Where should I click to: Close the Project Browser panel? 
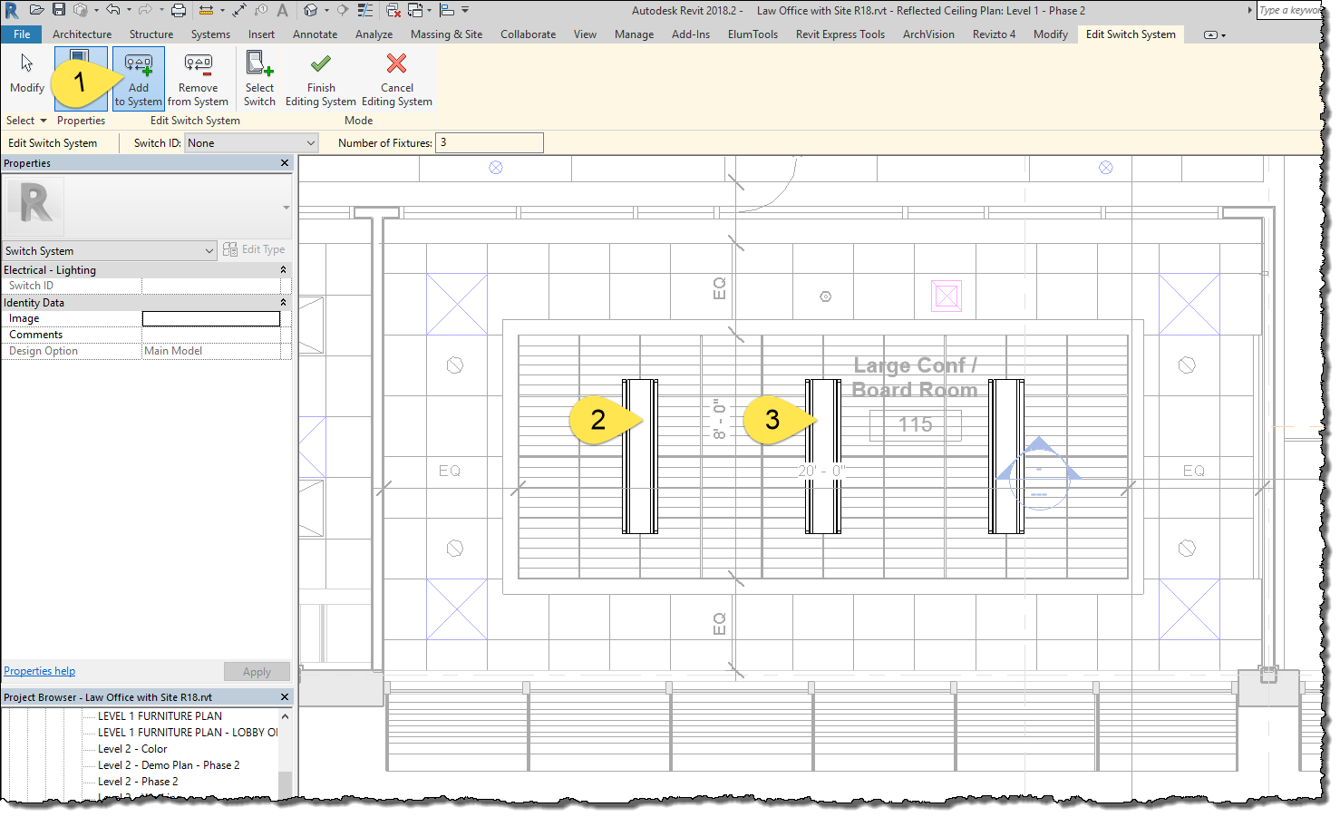(285, 697)
